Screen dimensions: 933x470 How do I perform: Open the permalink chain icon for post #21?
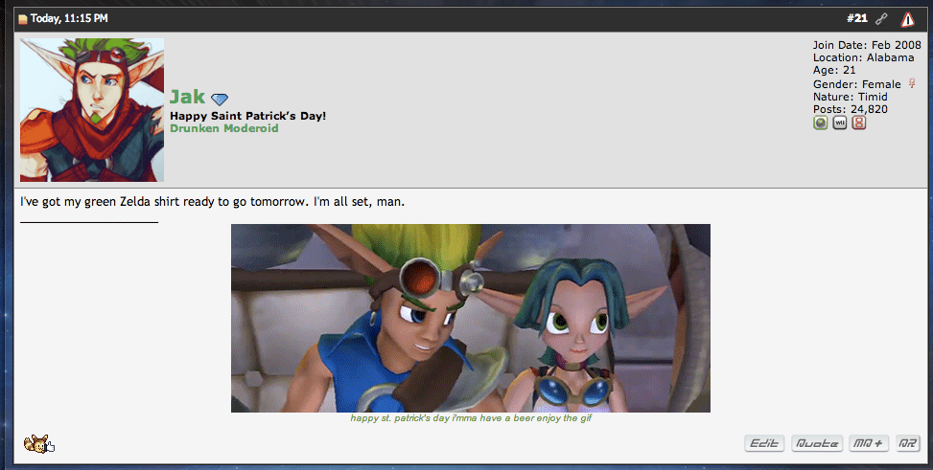tap(881, 19)
